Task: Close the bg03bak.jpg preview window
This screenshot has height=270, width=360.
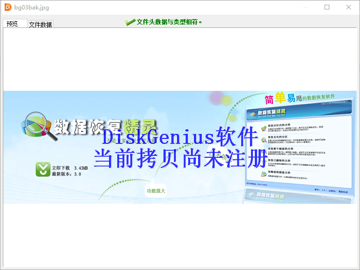Action: click(x=349, y=8)
